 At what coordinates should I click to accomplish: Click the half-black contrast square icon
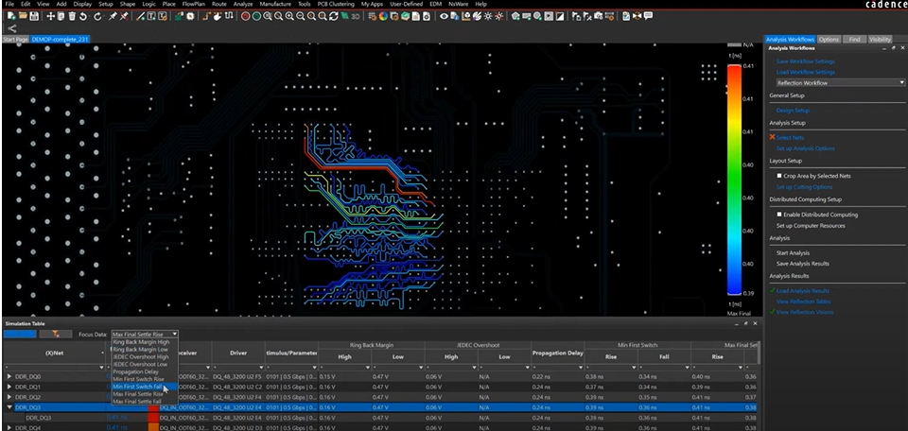click(x=560, y=16)
